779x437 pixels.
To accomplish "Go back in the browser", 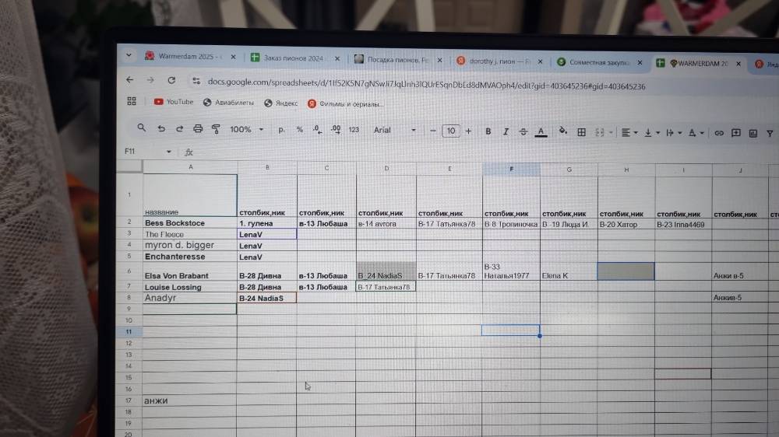I will coord(129,79).
